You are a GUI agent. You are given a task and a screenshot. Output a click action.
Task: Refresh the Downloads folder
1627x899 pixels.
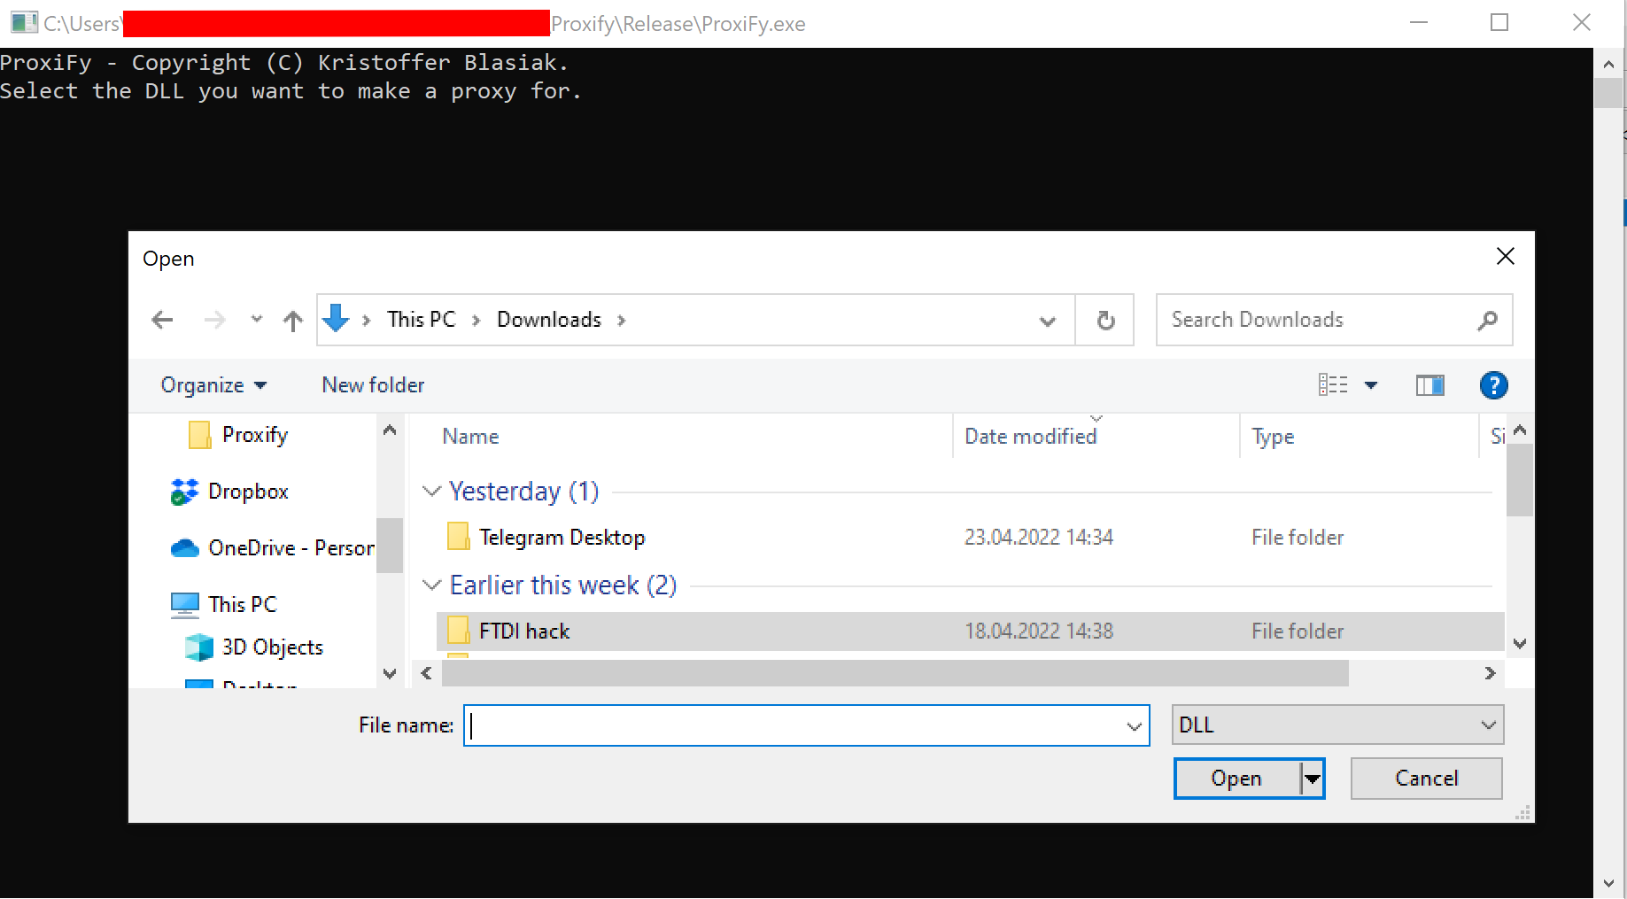(1105, 320)
